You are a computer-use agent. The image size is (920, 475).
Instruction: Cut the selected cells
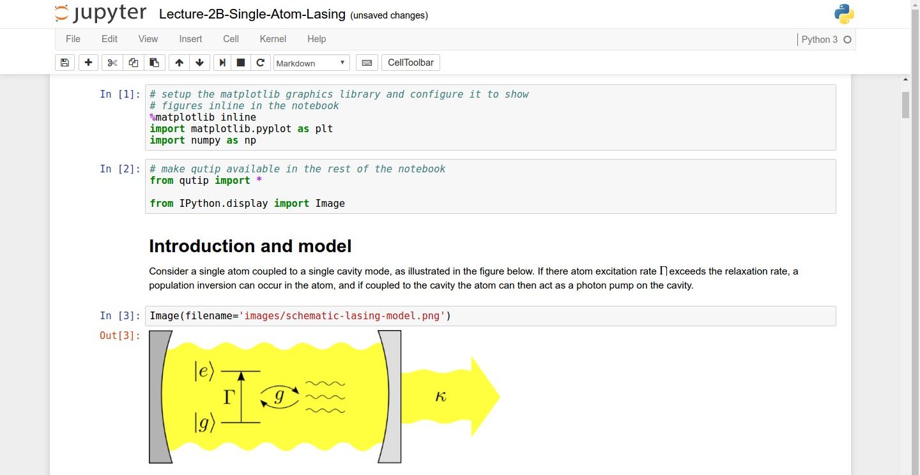pos(112,63)
